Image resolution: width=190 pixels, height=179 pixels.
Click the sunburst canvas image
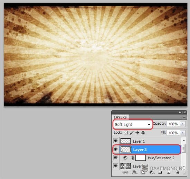click(x=96, y=55)
